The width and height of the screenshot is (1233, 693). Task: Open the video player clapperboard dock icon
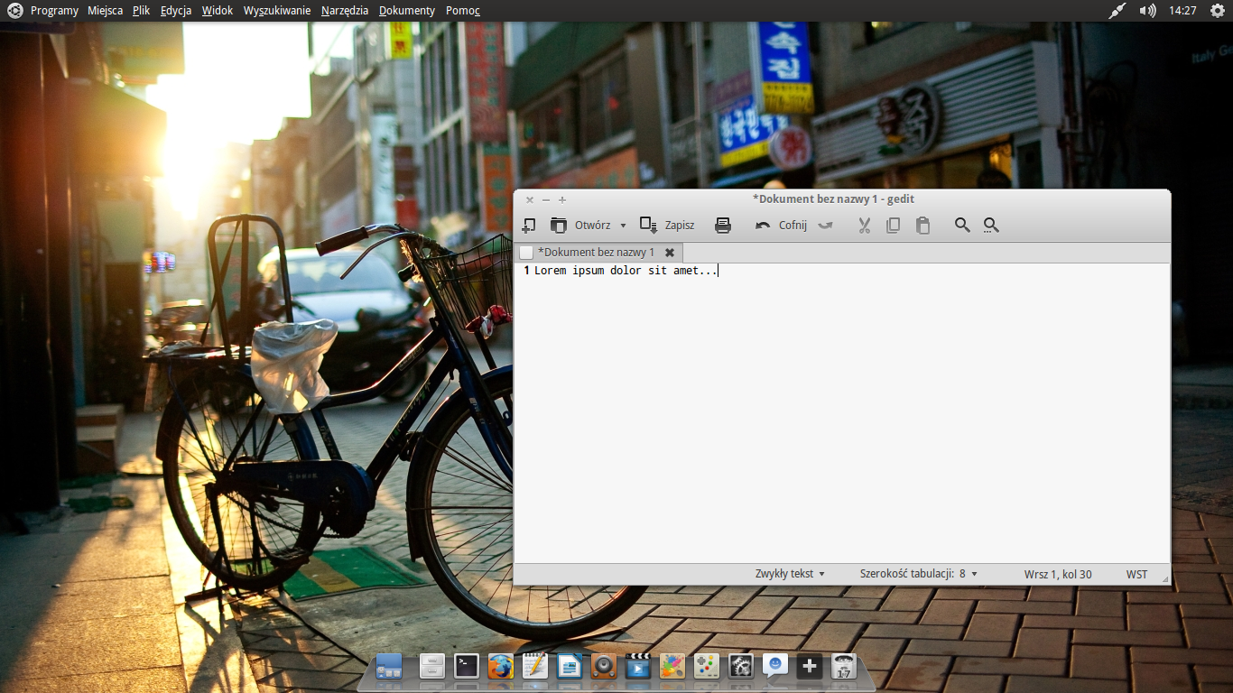(x=638, y=667)
